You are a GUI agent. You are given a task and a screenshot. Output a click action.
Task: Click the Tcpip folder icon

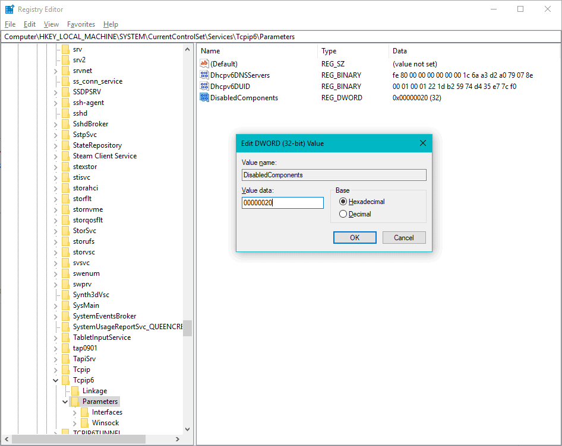tap(65, 369)
